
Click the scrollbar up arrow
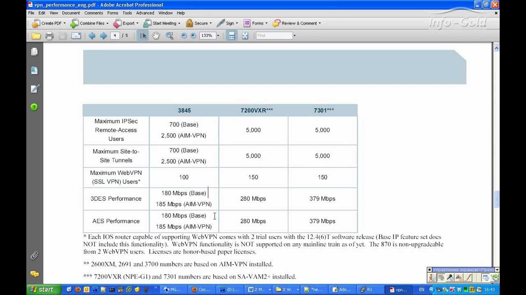pyautogui.click(x=496, y=48)
